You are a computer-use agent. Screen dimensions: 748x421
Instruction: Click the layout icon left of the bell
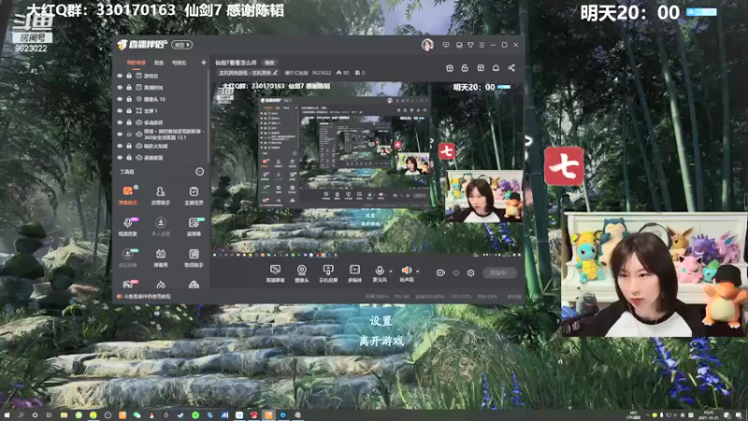(x=481, y=68)
